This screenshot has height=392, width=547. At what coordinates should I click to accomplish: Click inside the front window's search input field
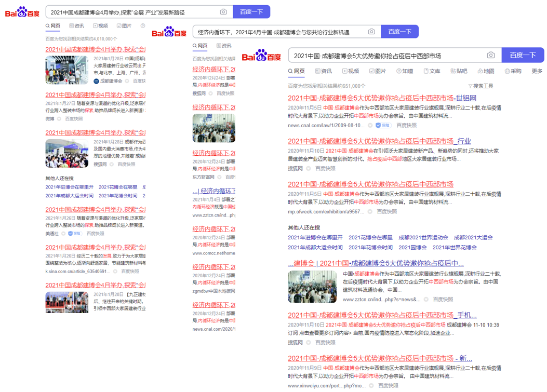(x=390, y=55)
